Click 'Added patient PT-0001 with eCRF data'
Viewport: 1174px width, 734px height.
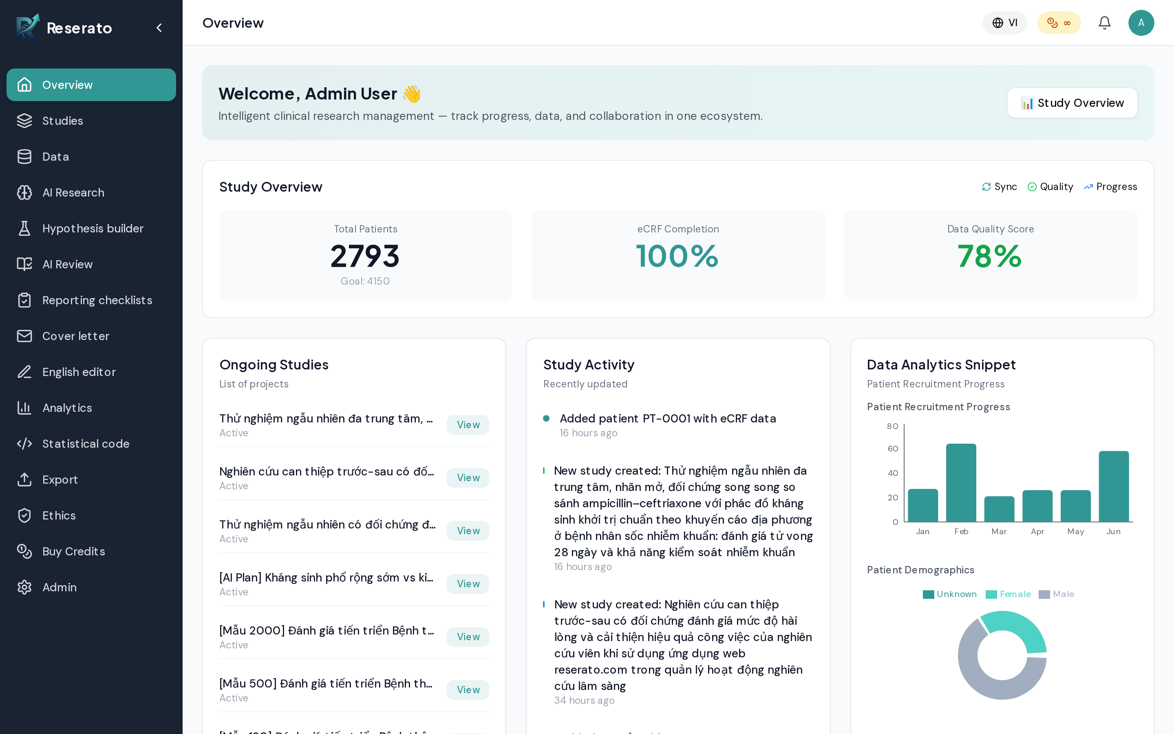668,418
